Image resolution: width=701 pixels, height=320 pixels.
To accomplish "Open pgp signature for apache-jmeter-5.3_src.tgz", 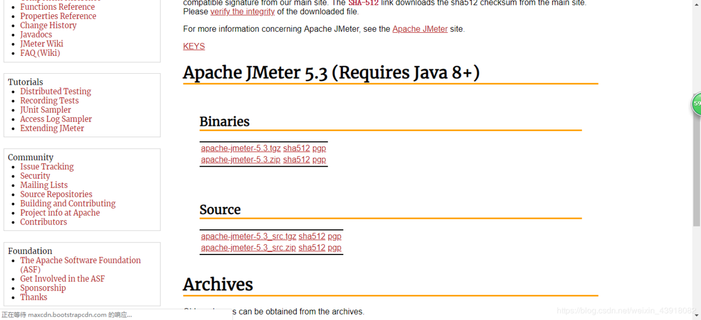I will (334, 236).
